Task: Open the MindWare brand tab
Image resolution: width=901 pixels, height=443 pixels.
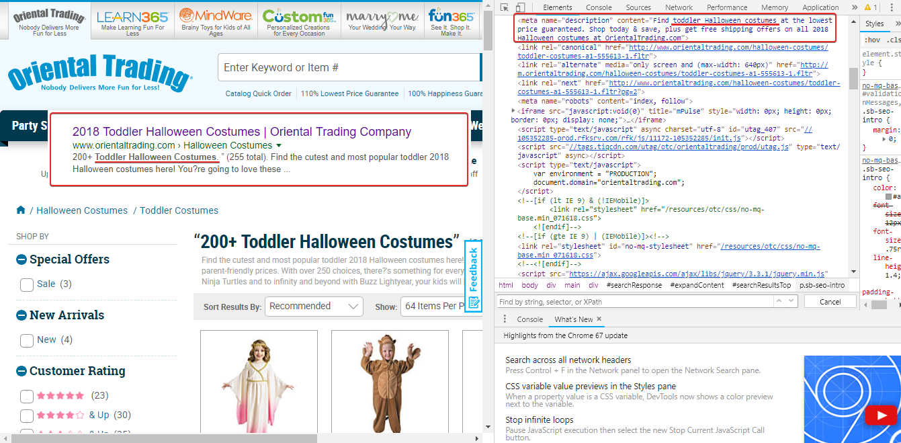Action: pos(216,22)
